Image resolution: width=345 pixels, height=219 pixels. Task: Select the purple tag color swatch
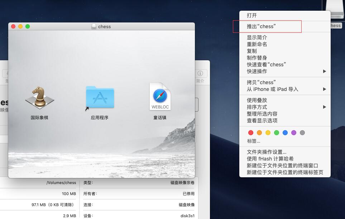tap(294, 132)
